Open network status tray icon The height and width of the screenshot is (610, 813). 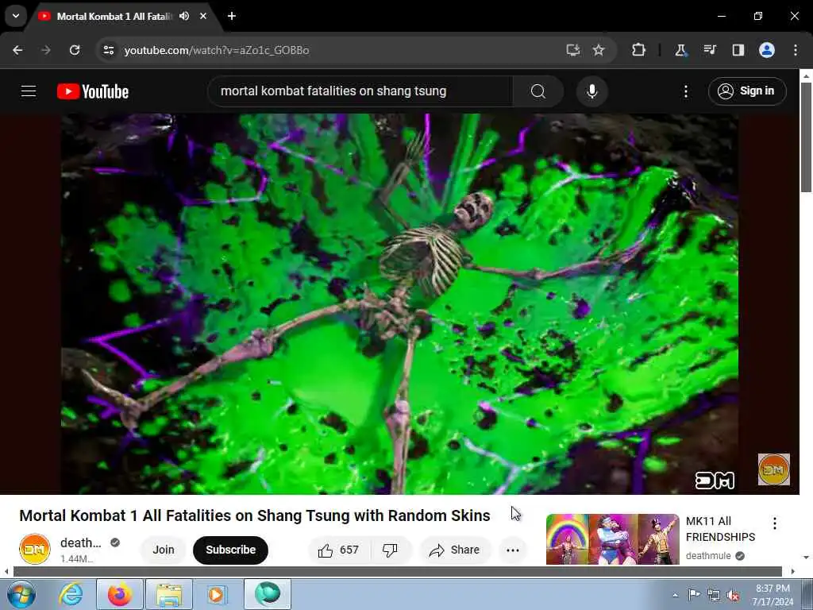point(714,595)
